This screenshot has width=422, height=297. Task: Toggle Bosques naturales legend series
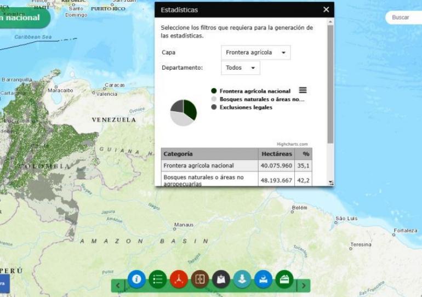pos(258,99)
